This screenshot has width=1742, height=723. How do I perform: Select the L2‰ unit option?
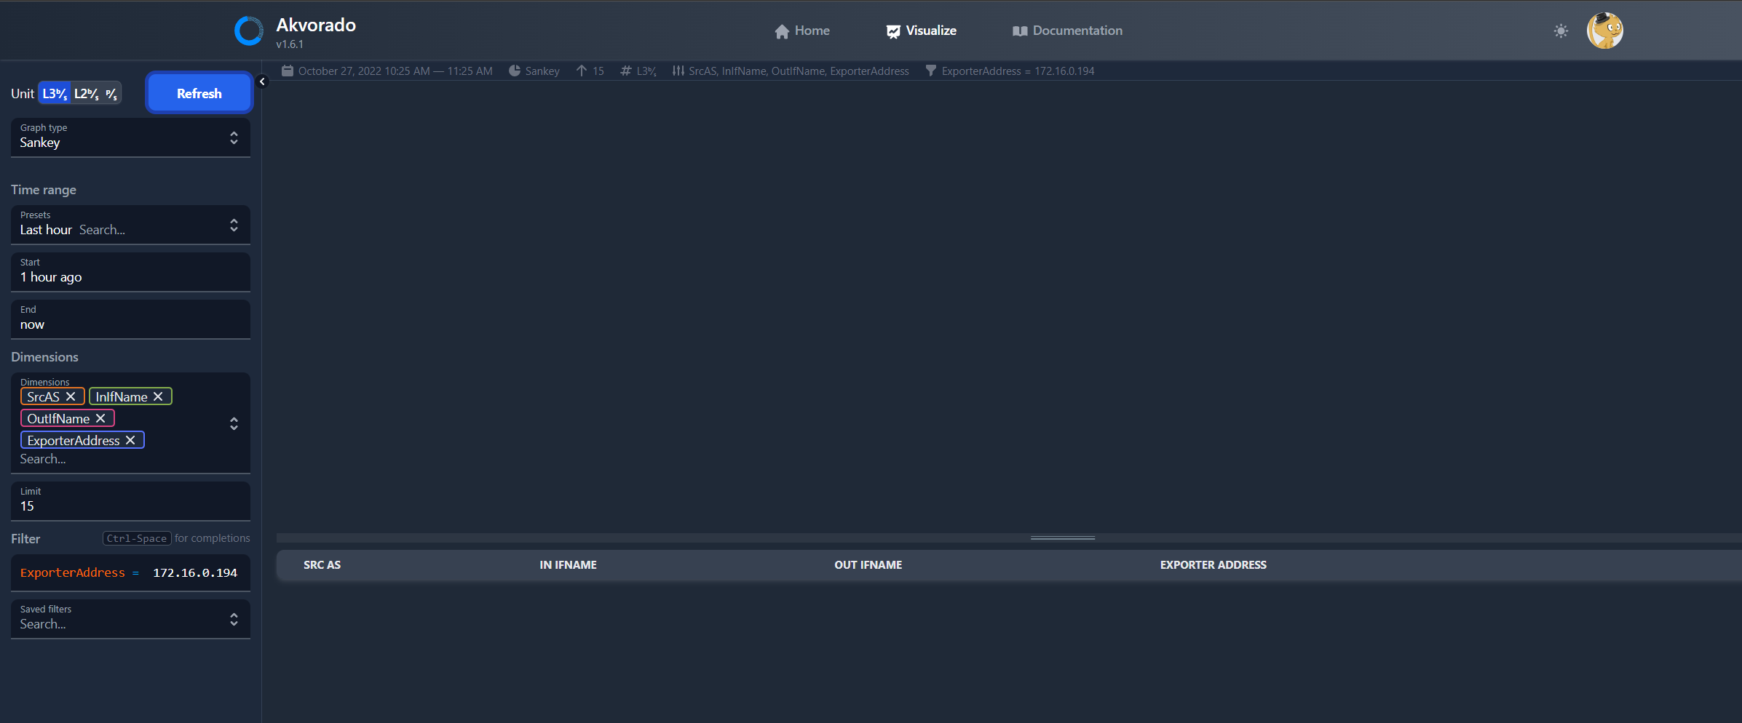(x=85, y=93)
